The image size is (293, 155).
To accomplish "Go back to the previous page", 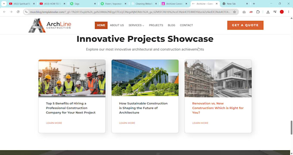I will coord(4,12).
